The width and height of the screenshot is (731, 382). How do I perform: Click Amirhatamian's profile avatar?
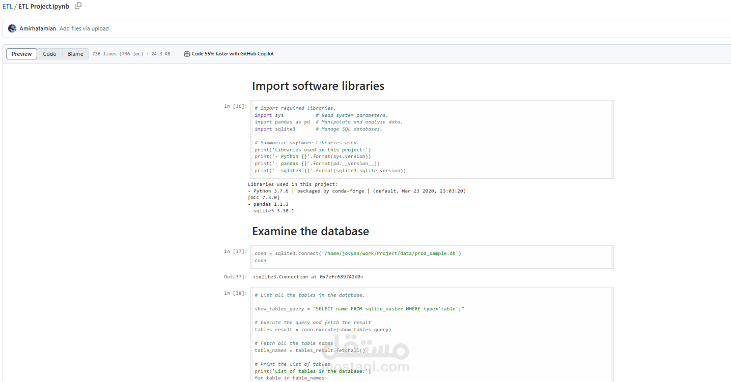(11, 28)
